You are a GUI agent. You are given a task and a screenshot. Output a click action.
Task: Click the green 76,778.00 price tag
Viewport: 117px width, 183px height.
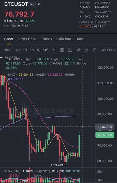[105, 135]
